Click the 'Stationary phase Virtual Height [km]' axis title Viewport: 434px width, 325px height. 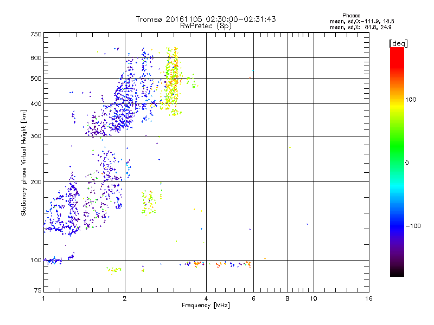point(24,163)
